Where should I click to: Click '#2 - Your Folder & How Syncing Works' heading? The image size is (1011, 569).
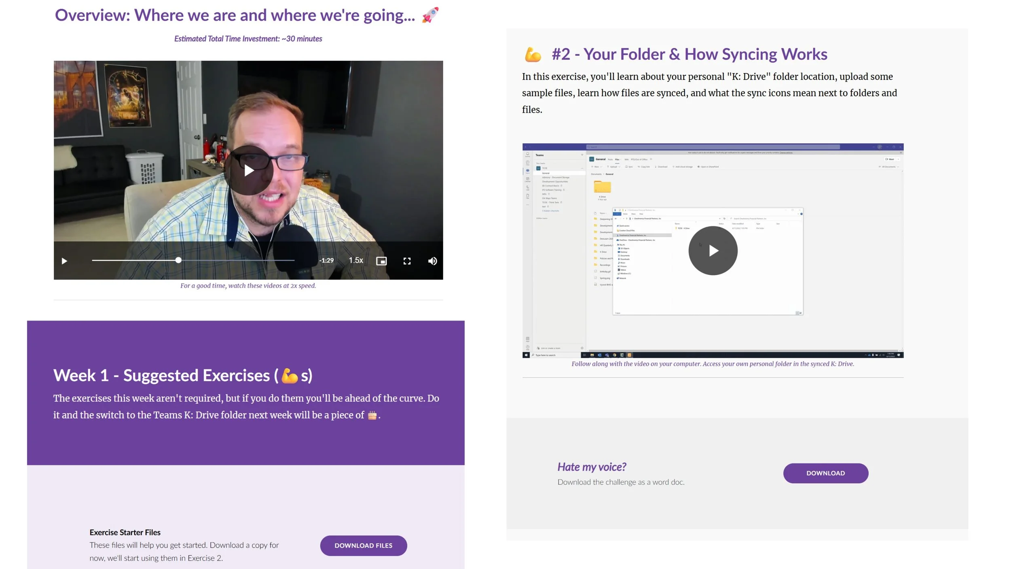tap(689, 54)
